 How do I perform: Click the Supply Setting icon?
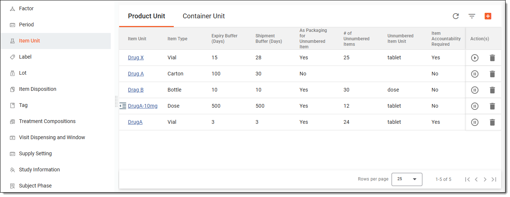(12, 153)
